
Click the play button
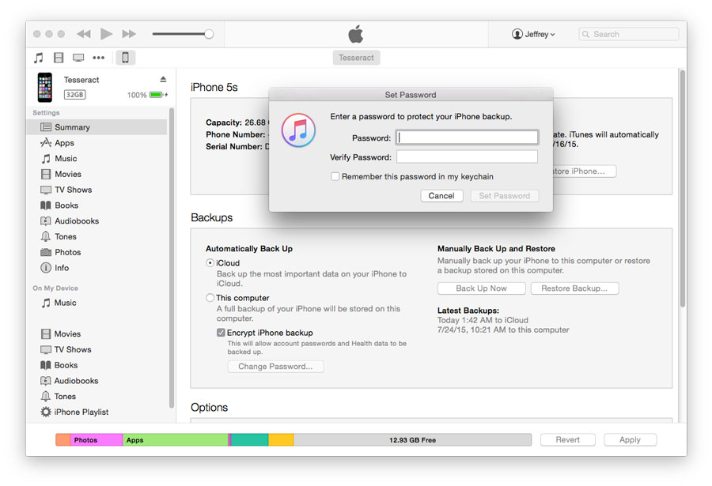pos(106,34)
